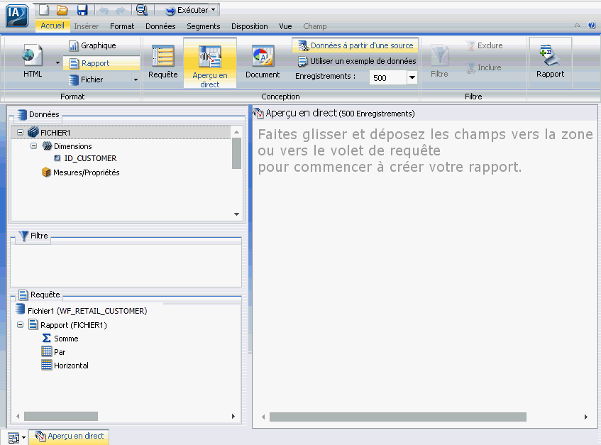The height and width of the screenshot is (445, 601).
Task: Choose the Graphique format option
Action: (92, 45)
